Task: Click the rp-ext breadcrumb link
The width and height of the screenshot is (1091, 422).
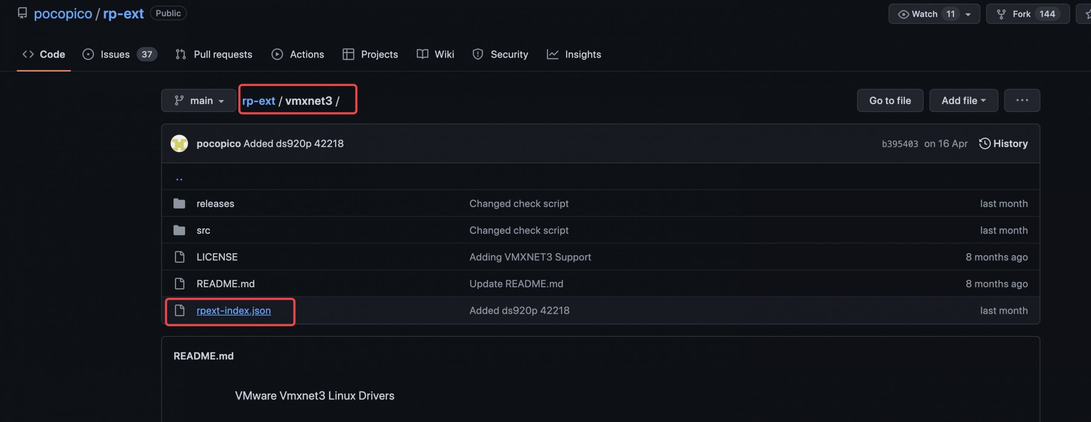Action: pos(258,101)
